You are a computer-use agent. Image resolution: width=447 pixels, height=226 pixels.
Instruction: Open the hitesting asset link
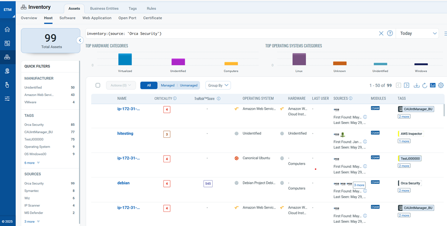click(126, 133)
